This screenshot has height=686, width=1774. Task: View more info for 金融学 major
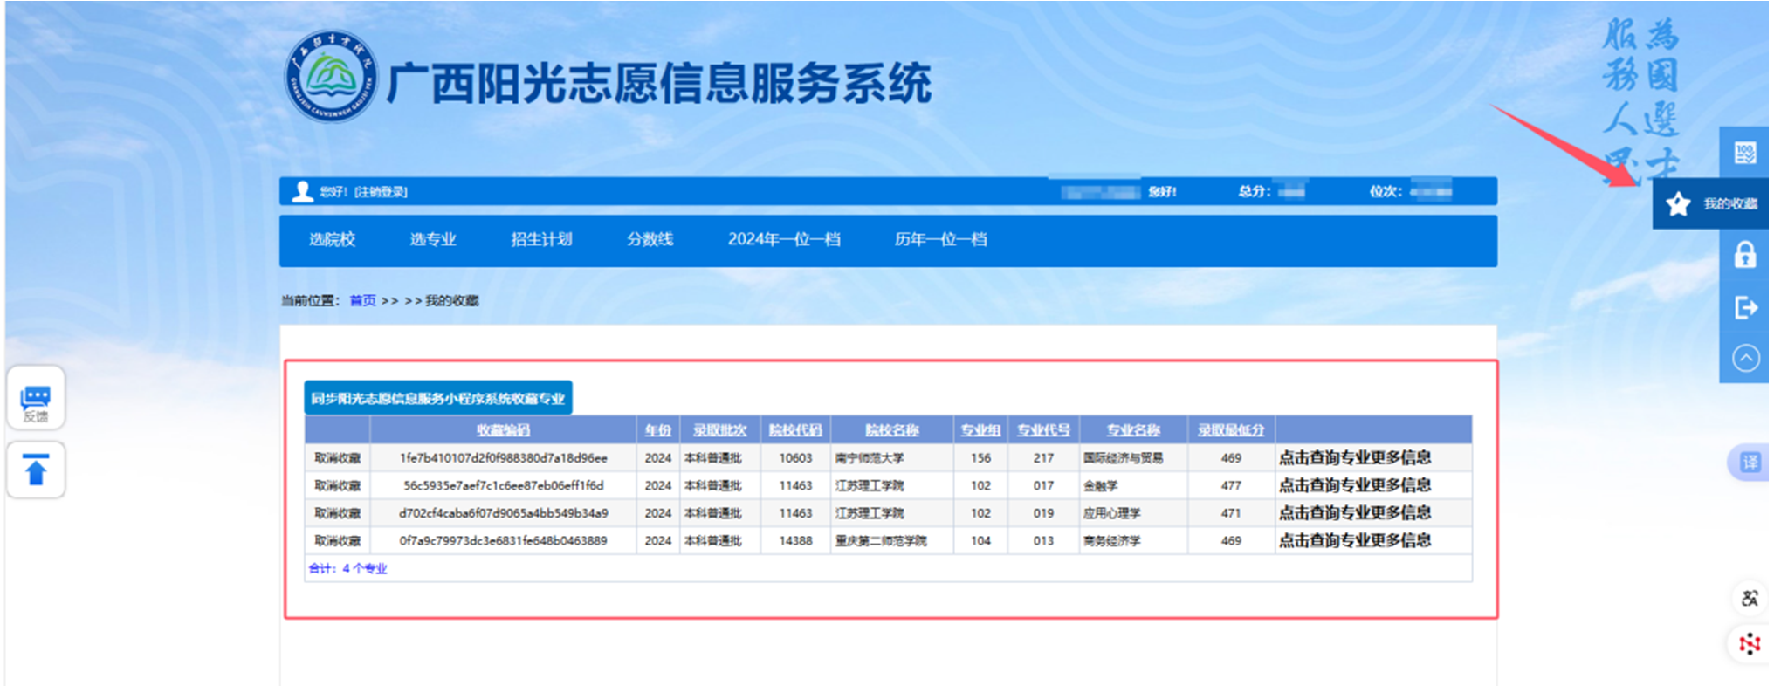[1354, 485]
